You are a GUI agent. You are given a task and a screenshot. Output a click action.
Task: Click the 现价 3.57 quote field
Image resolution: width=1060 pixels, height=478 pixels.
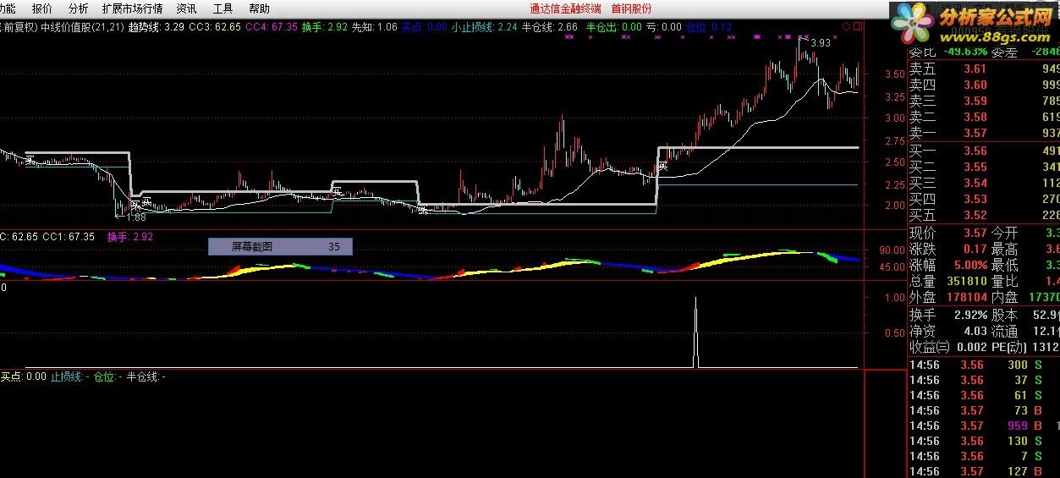tap(947, 233)
